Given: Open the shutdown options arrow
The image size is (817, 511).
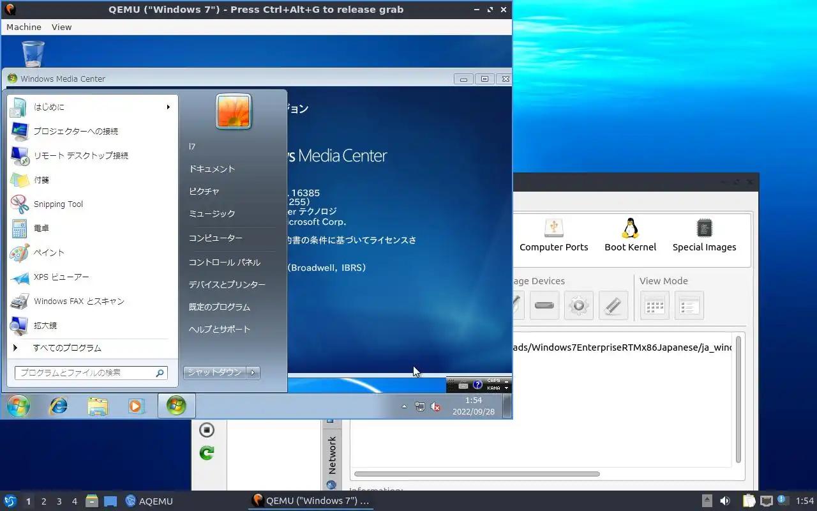Looking at the screenshot, I should pos(253,372).
